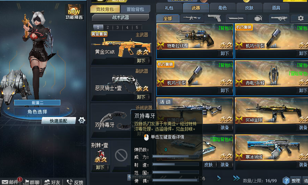
Task: Filter by the heavy special weapon icon
Action: point(279,18)
